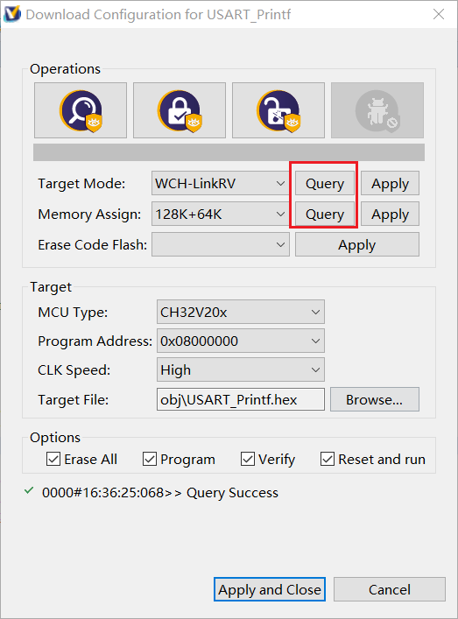
Task: Uncheck the Program option
Action: [150, 459]
